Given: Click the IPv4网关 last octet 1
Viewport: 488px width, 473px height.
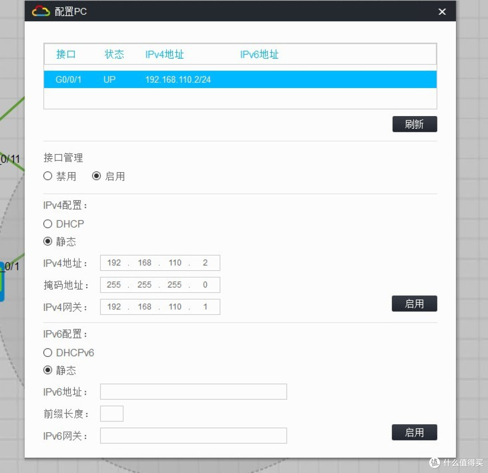Looking at the screenshot, I should coord(205,307).
